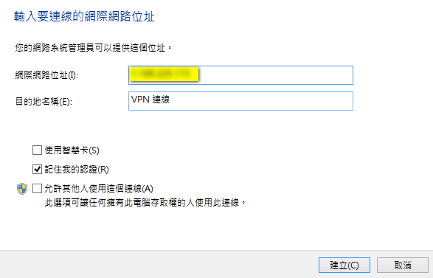Click the 目的地名稱(E): field label

tap(44, 101)
